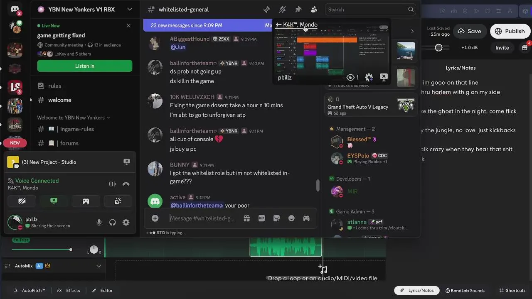This screenshot has width=532, height=299.
Task: Click the pbillz user avatar
Action: (x=15, y=222)
